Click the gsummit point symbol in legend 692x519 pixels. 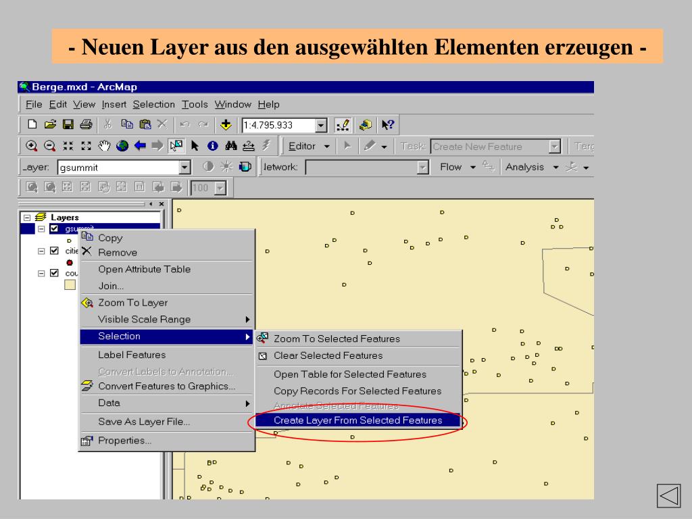[69, 241]
